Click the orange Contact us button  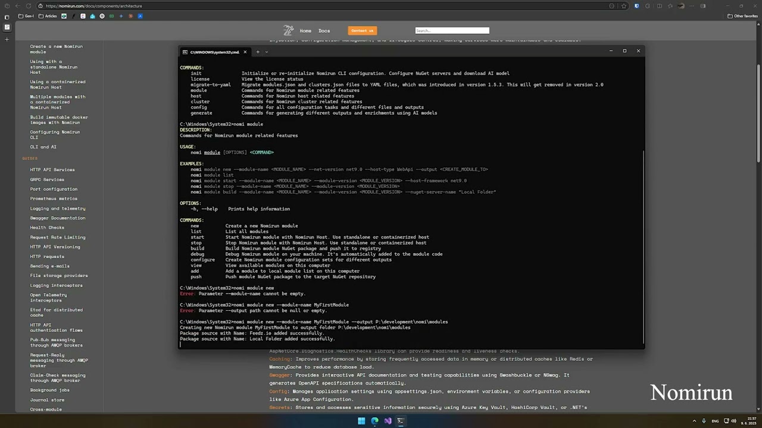point(363,30)
